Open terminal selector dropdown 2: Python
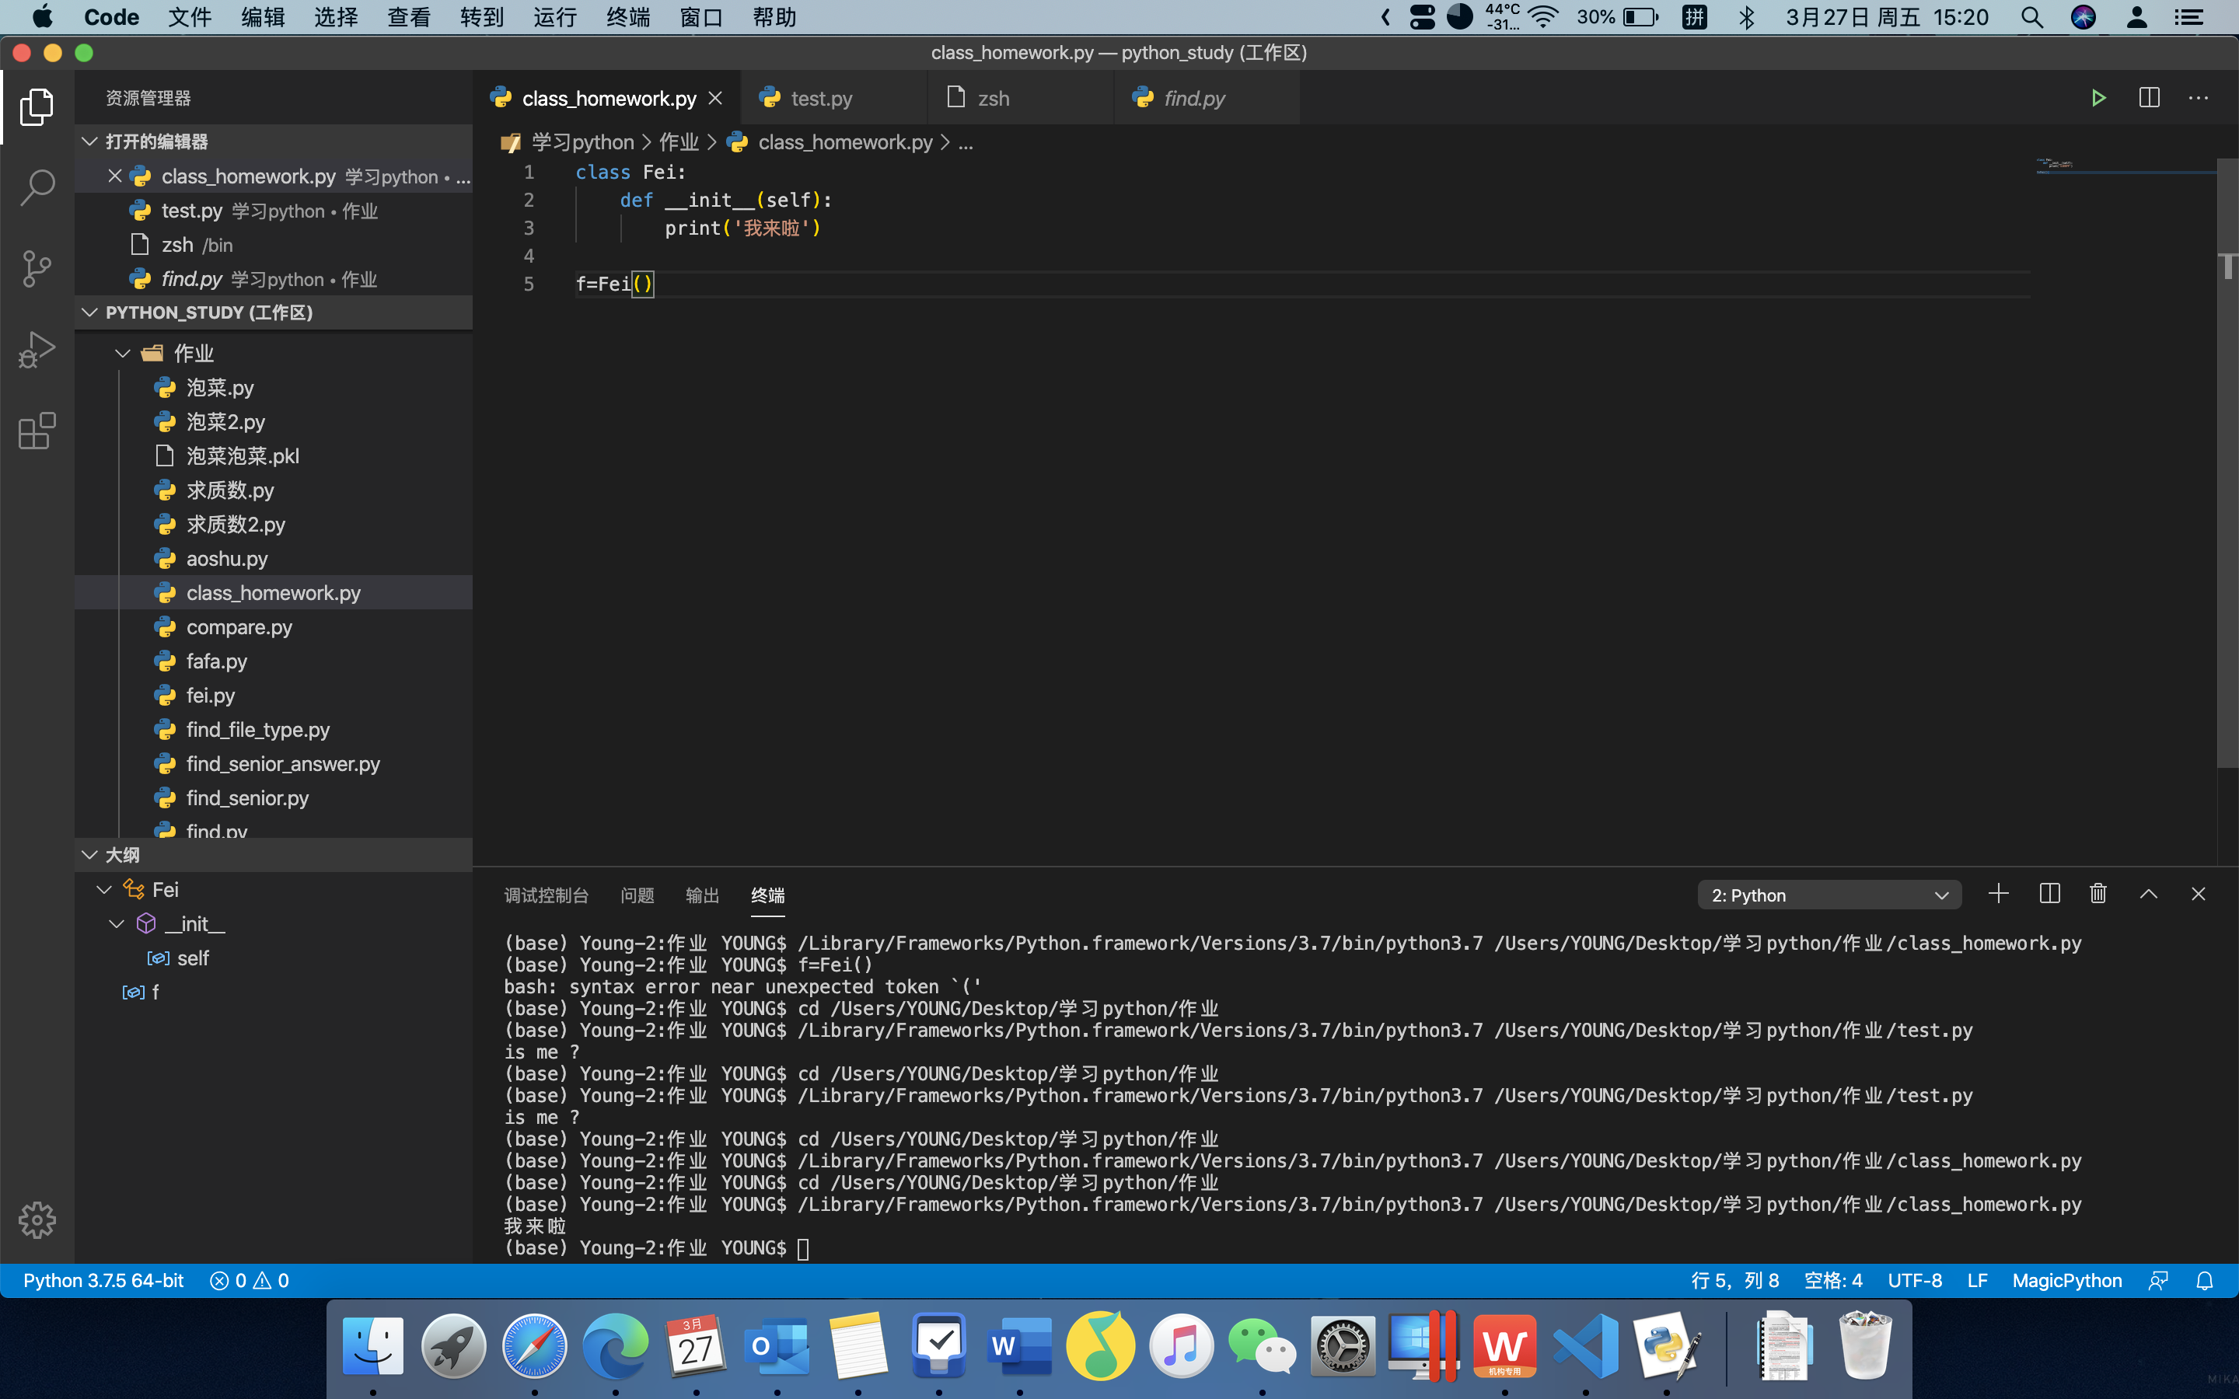 [x=1829, y=895]
